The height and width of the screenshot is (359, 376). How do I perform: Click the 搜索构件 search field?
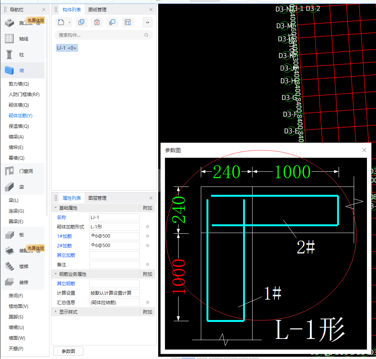pos(103,35)
